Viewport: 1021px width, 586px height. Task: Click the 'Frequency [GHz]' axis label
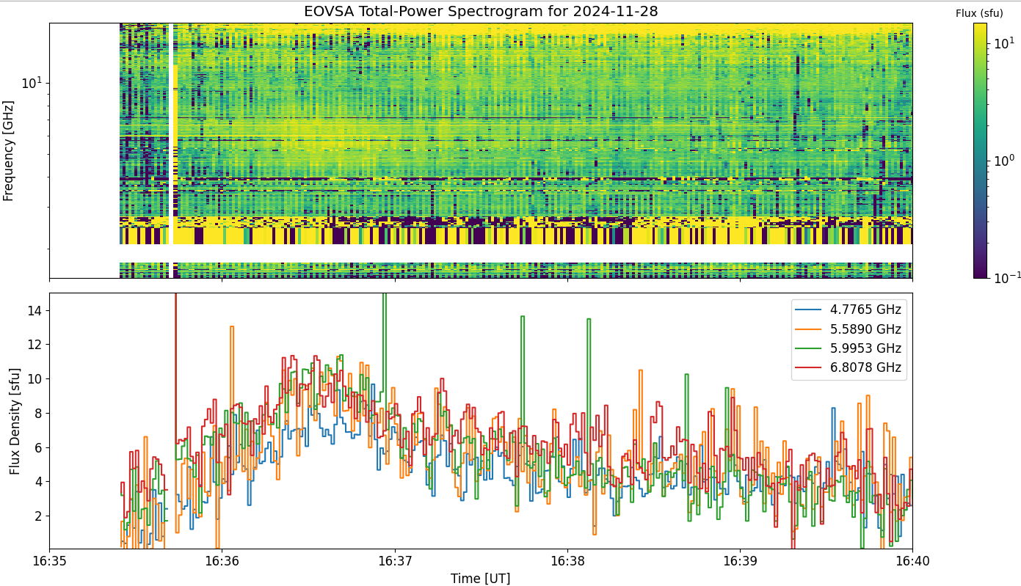[9, 151]
